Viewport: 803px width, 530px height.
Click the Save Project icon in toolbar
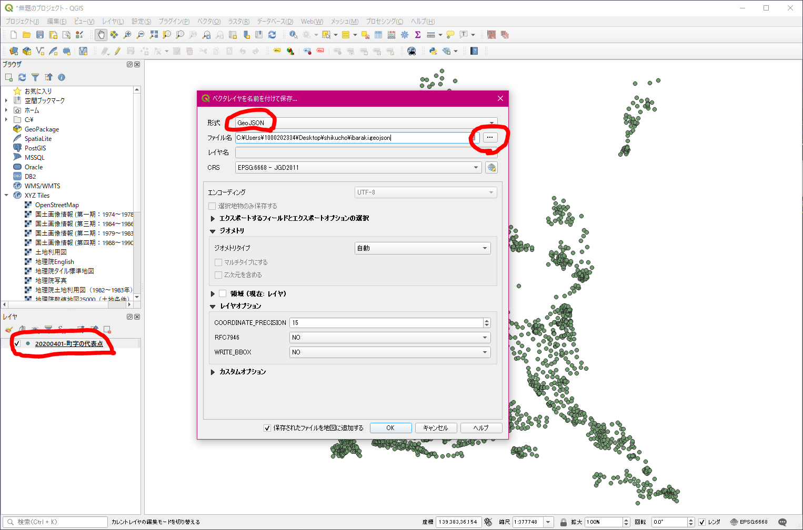(40, 35)
